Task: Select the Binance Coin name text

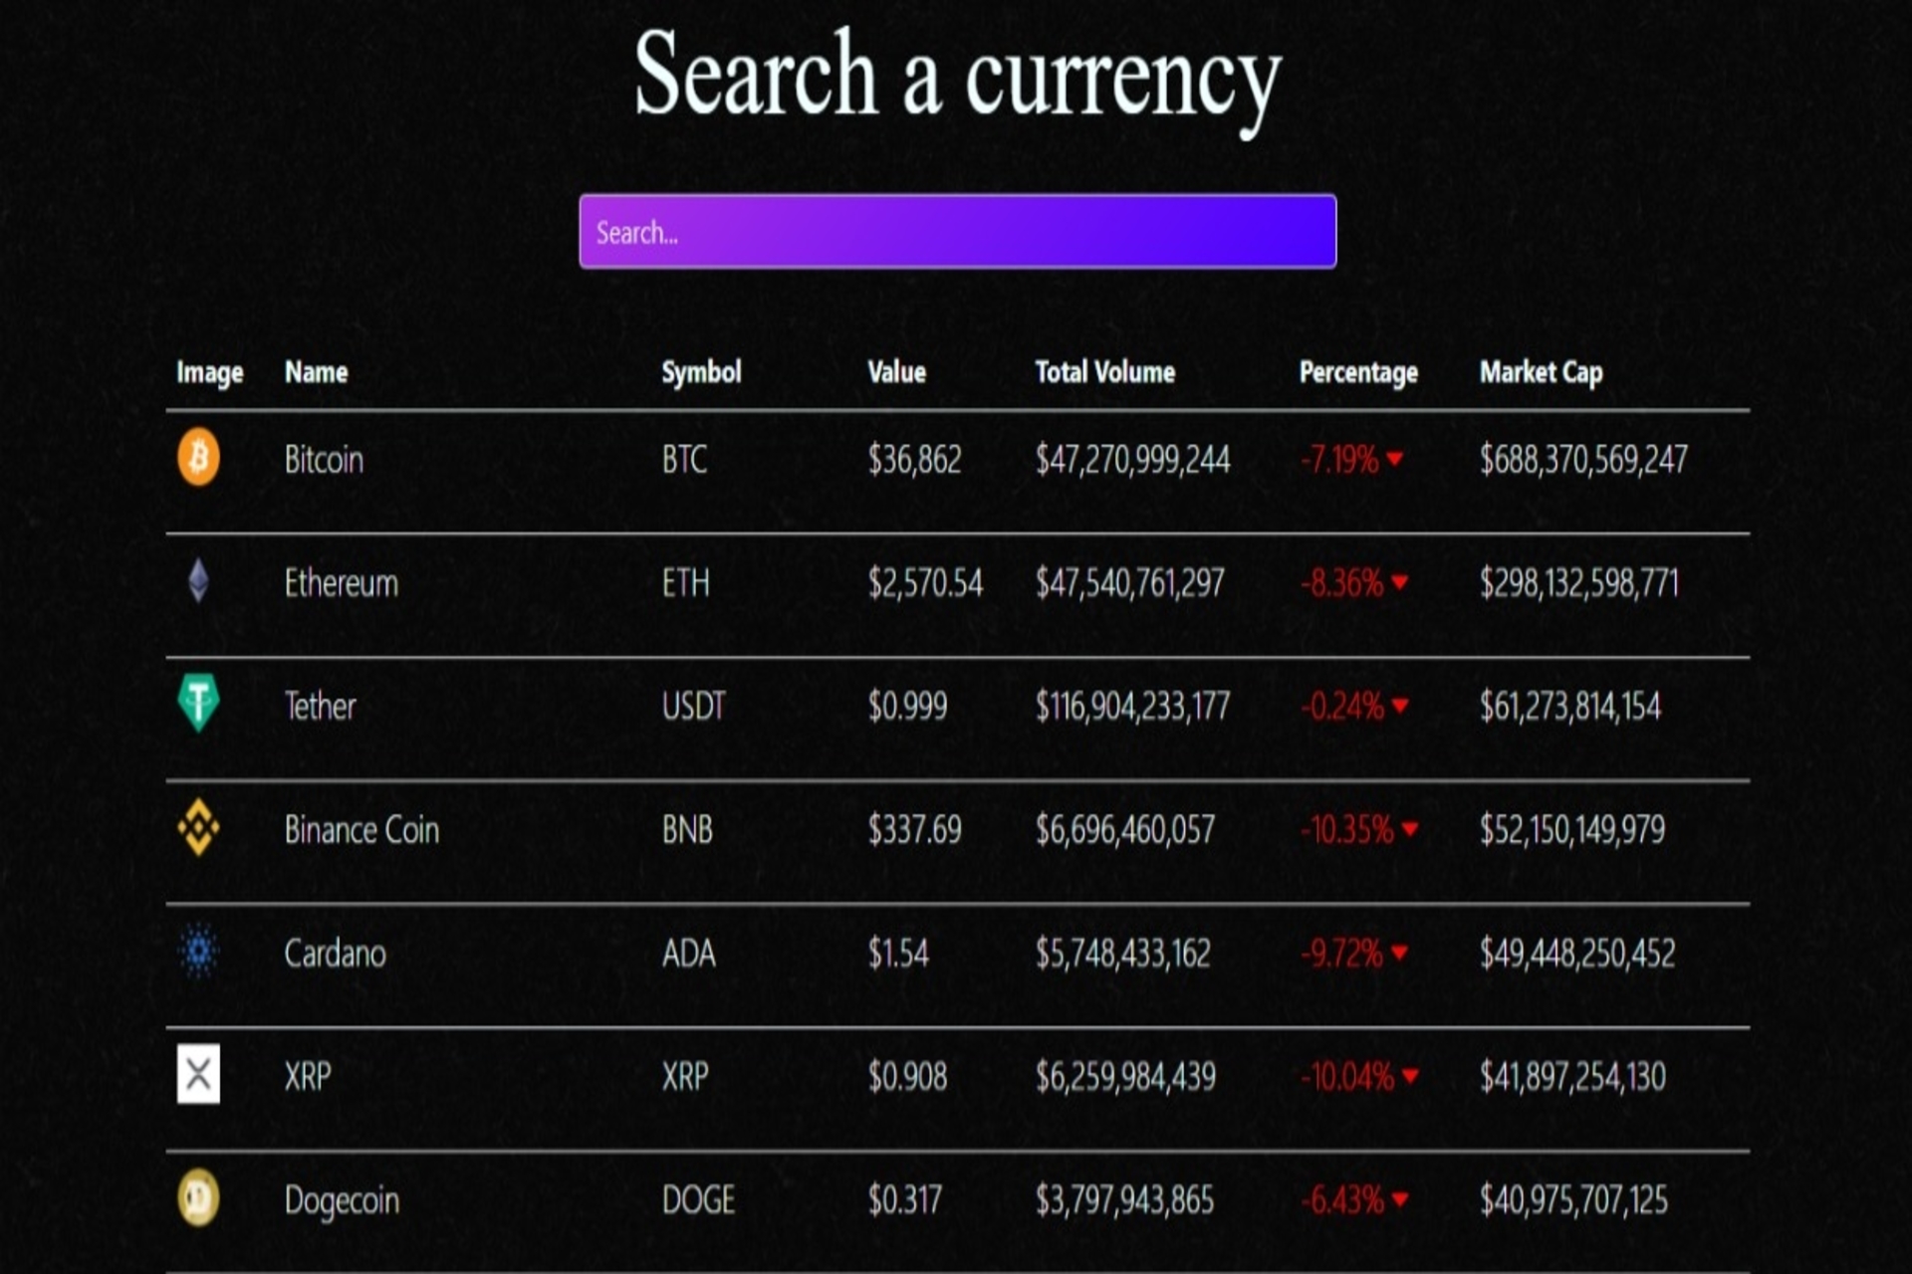Action: [361, 829]
